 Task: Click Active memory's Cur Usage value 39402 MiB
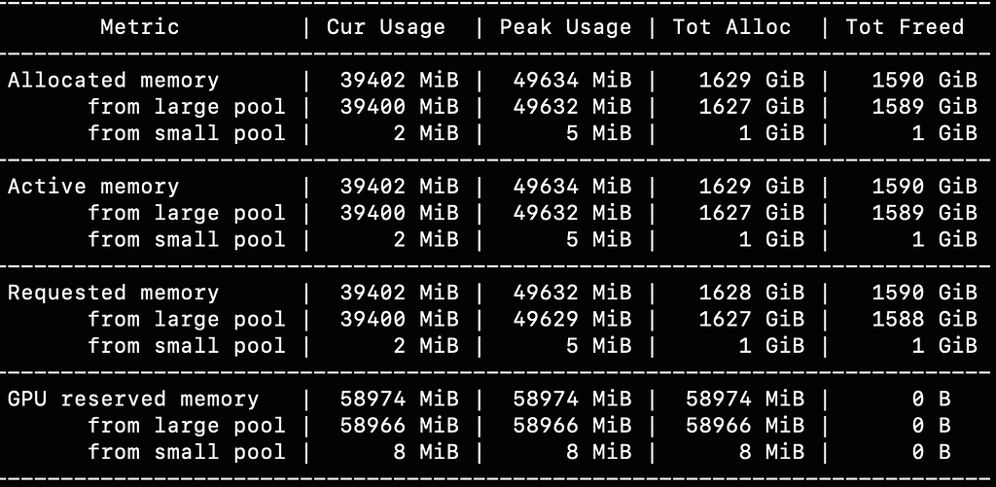click(399, 186)
